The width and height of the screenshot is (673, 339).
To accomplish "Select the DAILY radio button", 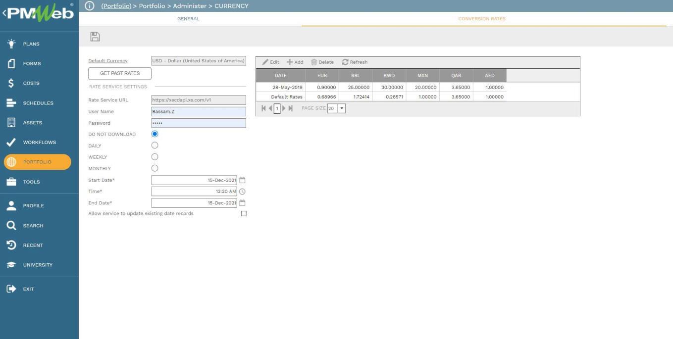I will tap(155, 145).
